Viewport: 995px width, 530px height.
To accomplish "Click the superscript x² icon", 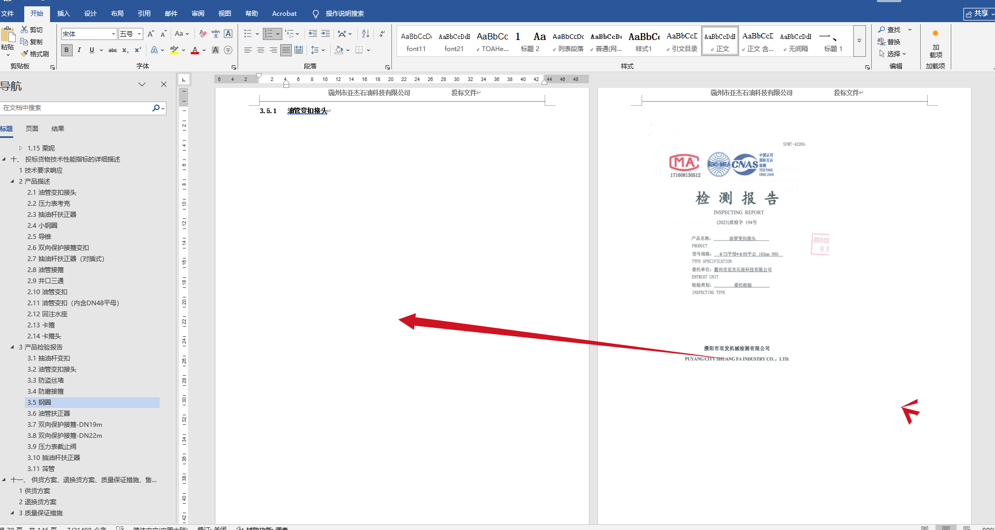I will click(x=138, y=50).
